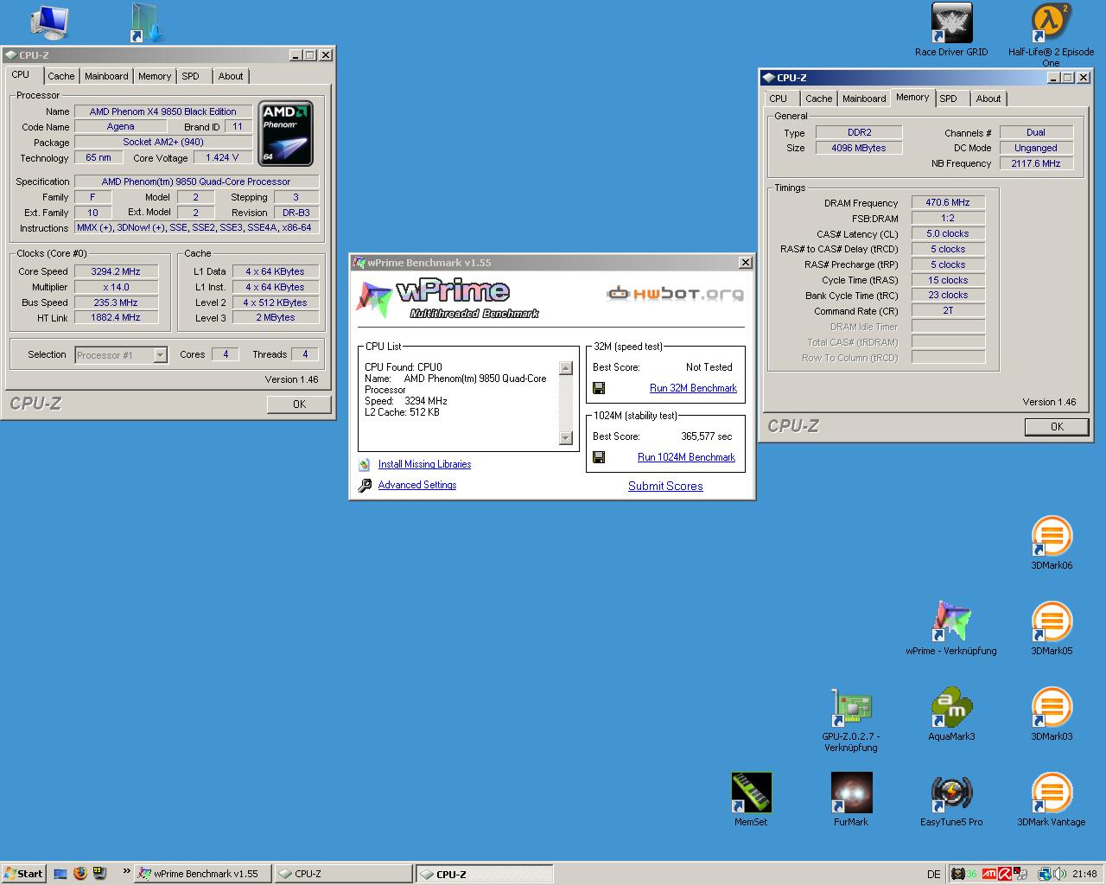Launch Firefox from quick launch bar
The image size is (1106, 885).
point(80,873)
